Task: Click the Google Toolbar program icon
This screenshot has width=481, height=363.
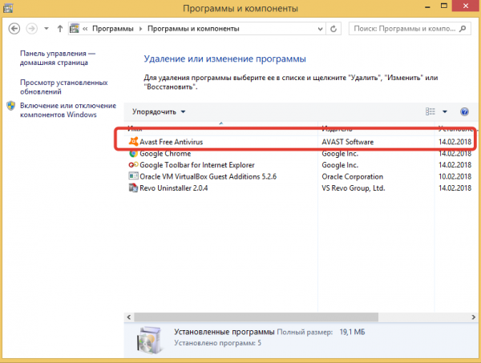Action: click(133, 165)
